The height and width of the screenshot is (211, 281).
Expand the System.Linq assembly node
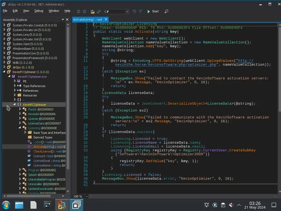[4, 34]
